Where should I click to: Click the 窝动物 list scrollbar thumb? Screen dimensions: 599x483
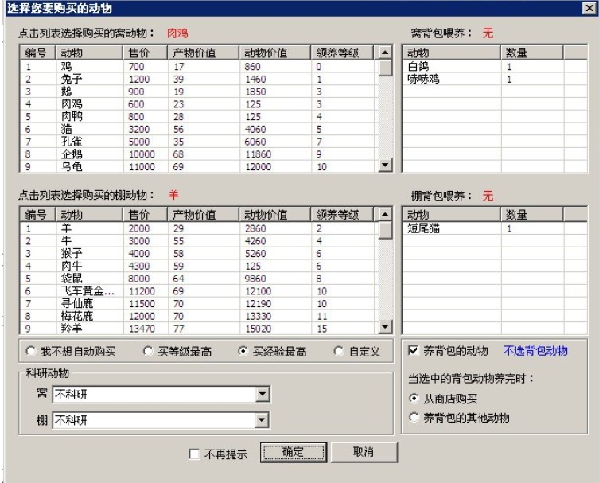tap(385, 68)
